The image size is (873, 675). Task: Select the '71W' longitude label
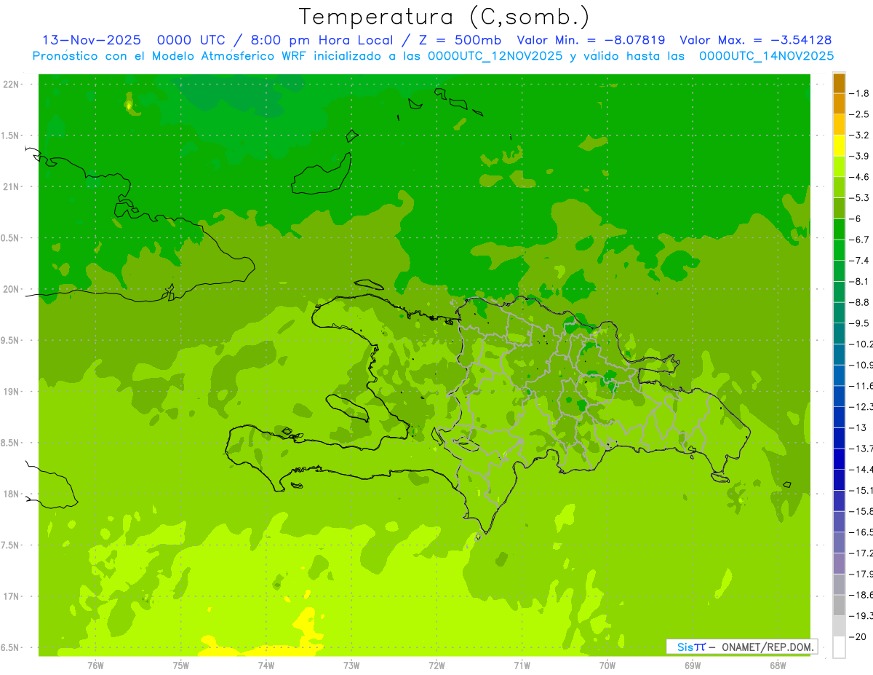522,666
